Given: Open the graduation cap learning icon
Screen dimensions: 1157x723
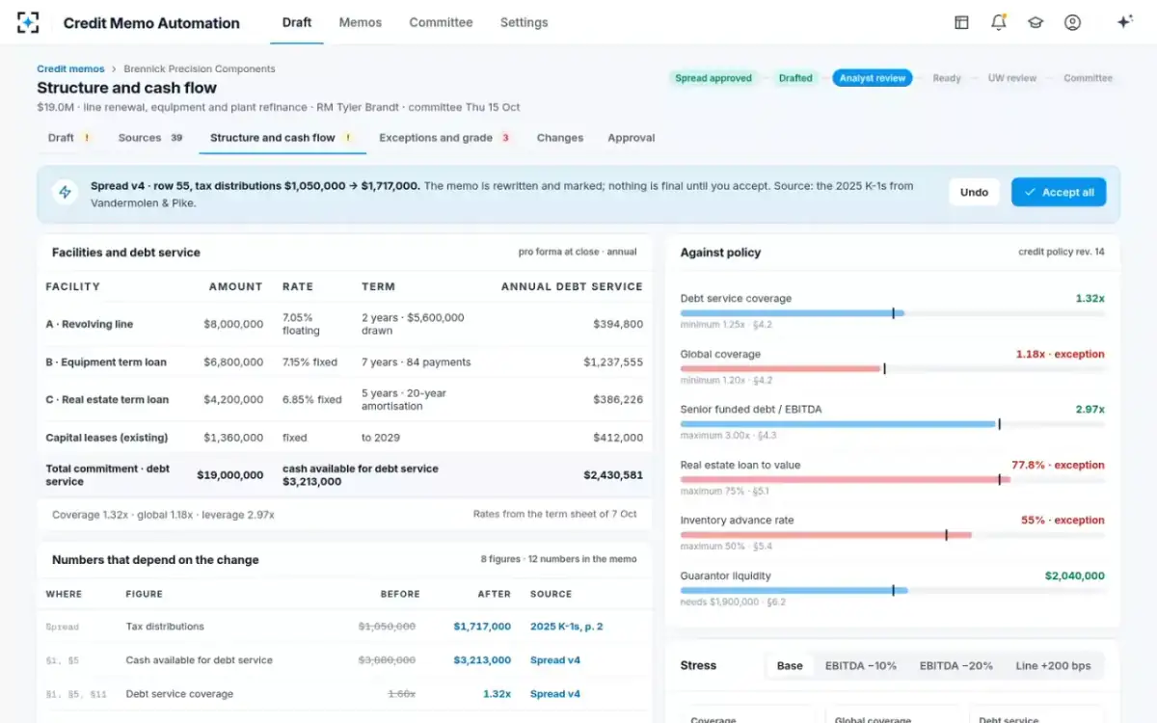Looking at the screenshot, I should [x=1036, y=22].
